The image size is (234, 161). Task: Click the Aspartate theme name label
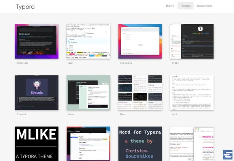tap(22, 63)
